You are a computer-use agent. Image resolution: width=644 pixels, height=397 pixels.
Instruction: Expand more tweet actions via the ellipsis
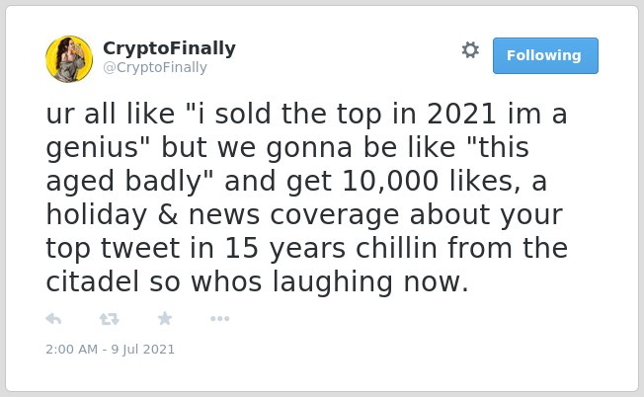[x=219, y=319]
